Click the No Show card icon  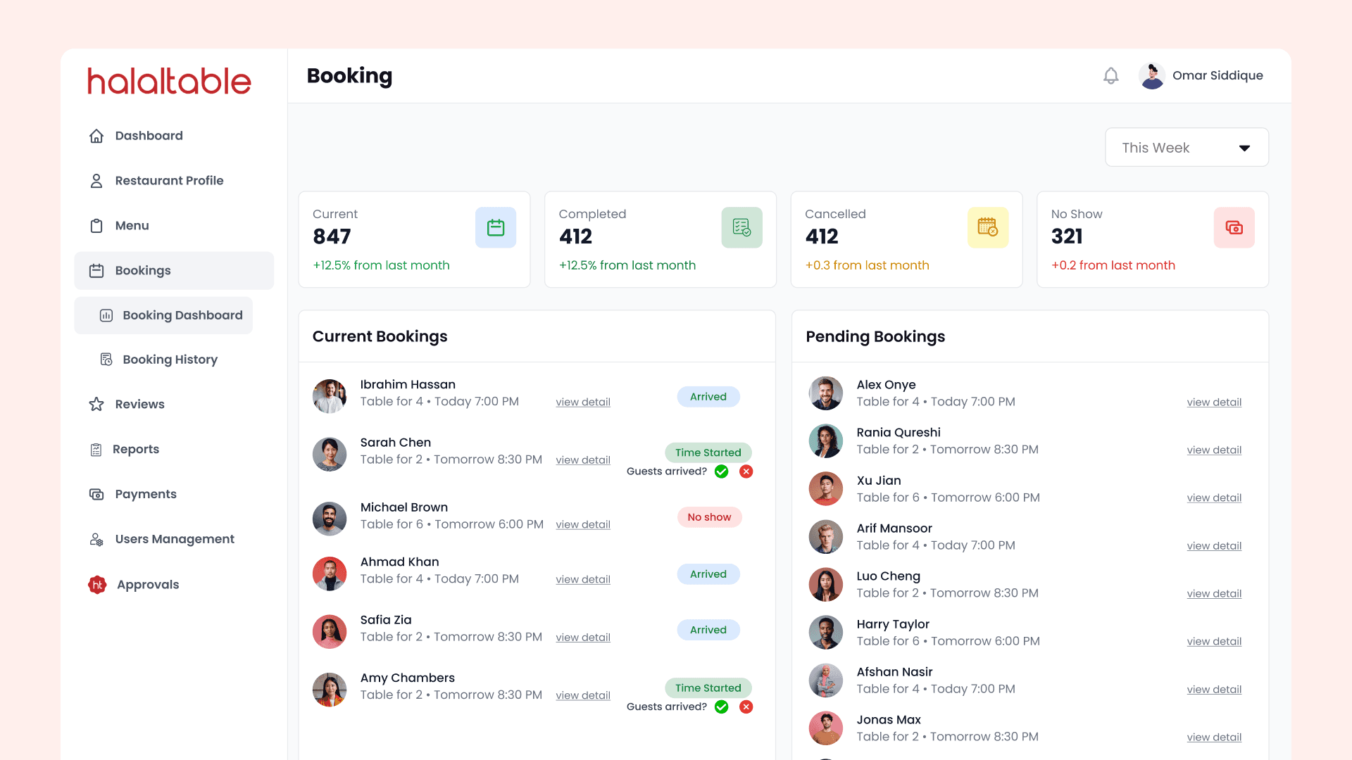click(x=1233, y=227)
